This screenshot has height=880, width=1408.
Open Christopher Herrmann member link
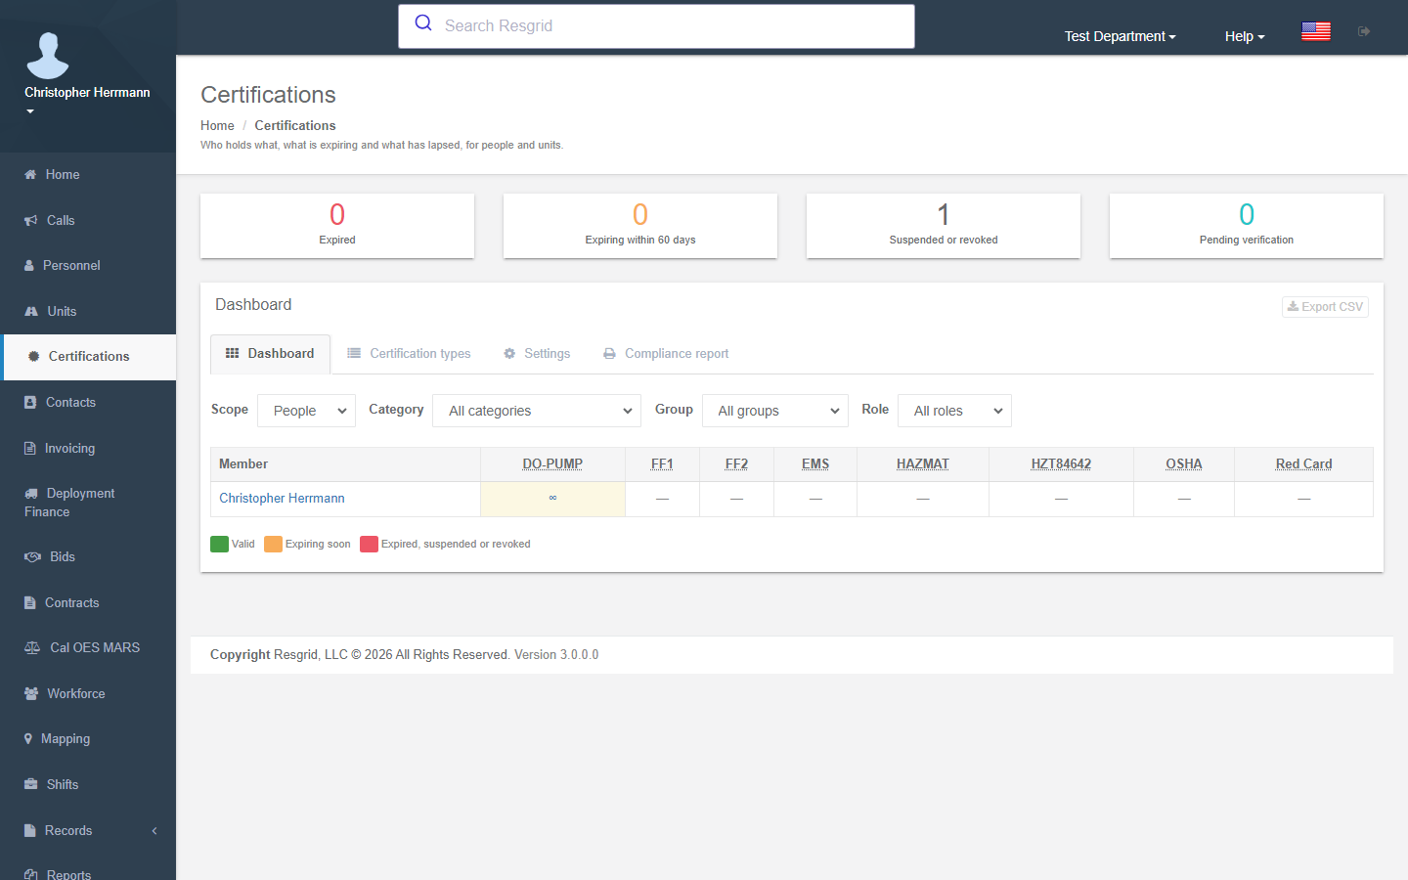pyautogui.click(x=282, y=499)
